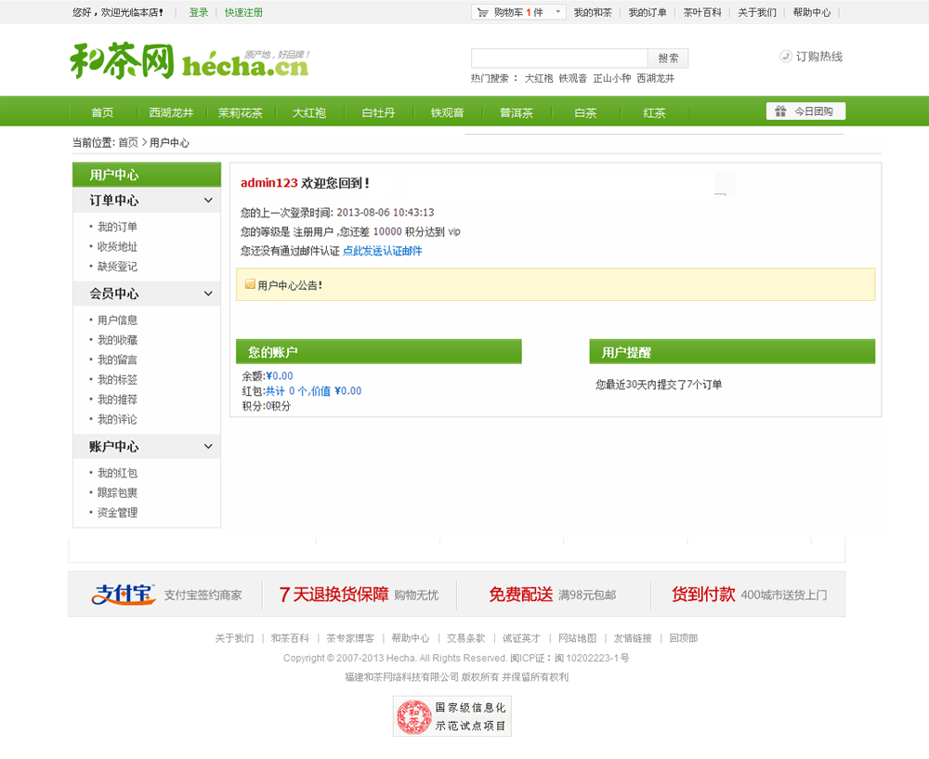Viewport: 929px width, 759px height.
Task: Collapse the 账户中心 sidebar section
Action: (208, 447)
